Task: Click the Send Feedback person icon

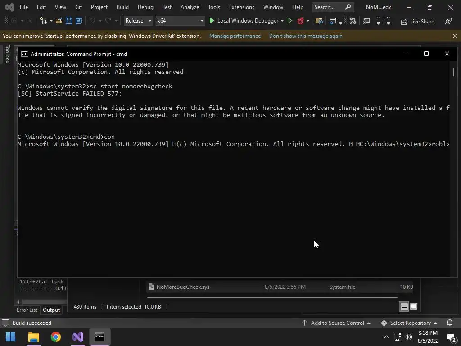Action: click(448, 21)
